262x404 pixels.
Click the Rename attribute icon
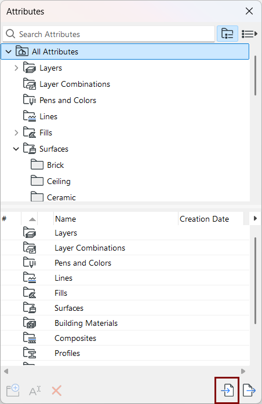pyautogui.click(x=35, y=391)
